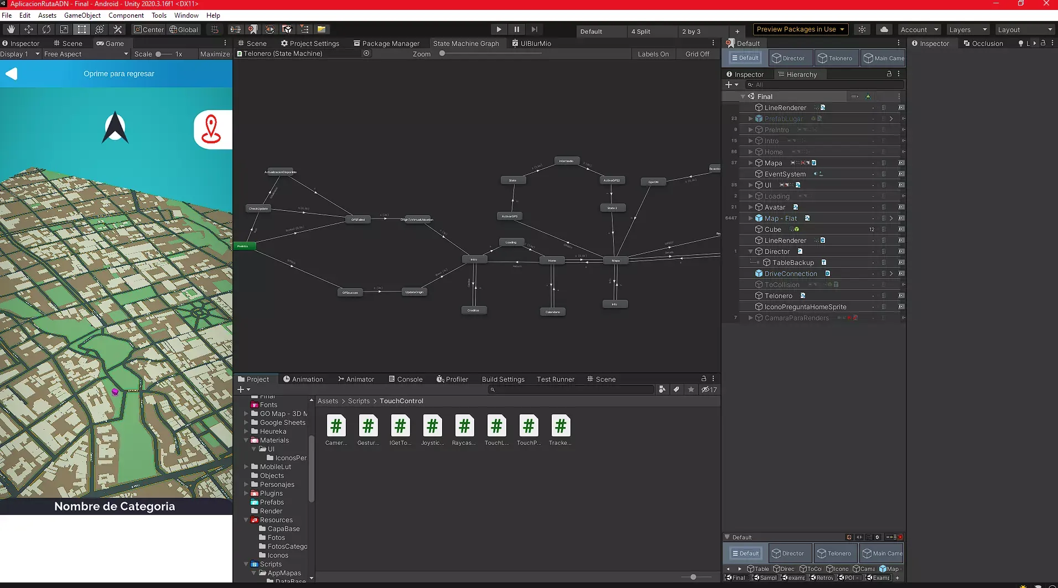The width and height of the screenshot is (1058, 588).
Task: Select the Scale tool in toolbar
Action: tap(64, 29)
